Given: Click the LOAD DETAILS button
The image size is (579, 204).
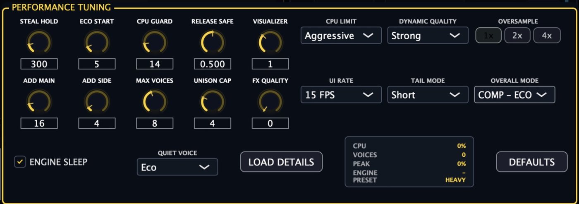Looking at the screenshot, I should click(281, 162).
